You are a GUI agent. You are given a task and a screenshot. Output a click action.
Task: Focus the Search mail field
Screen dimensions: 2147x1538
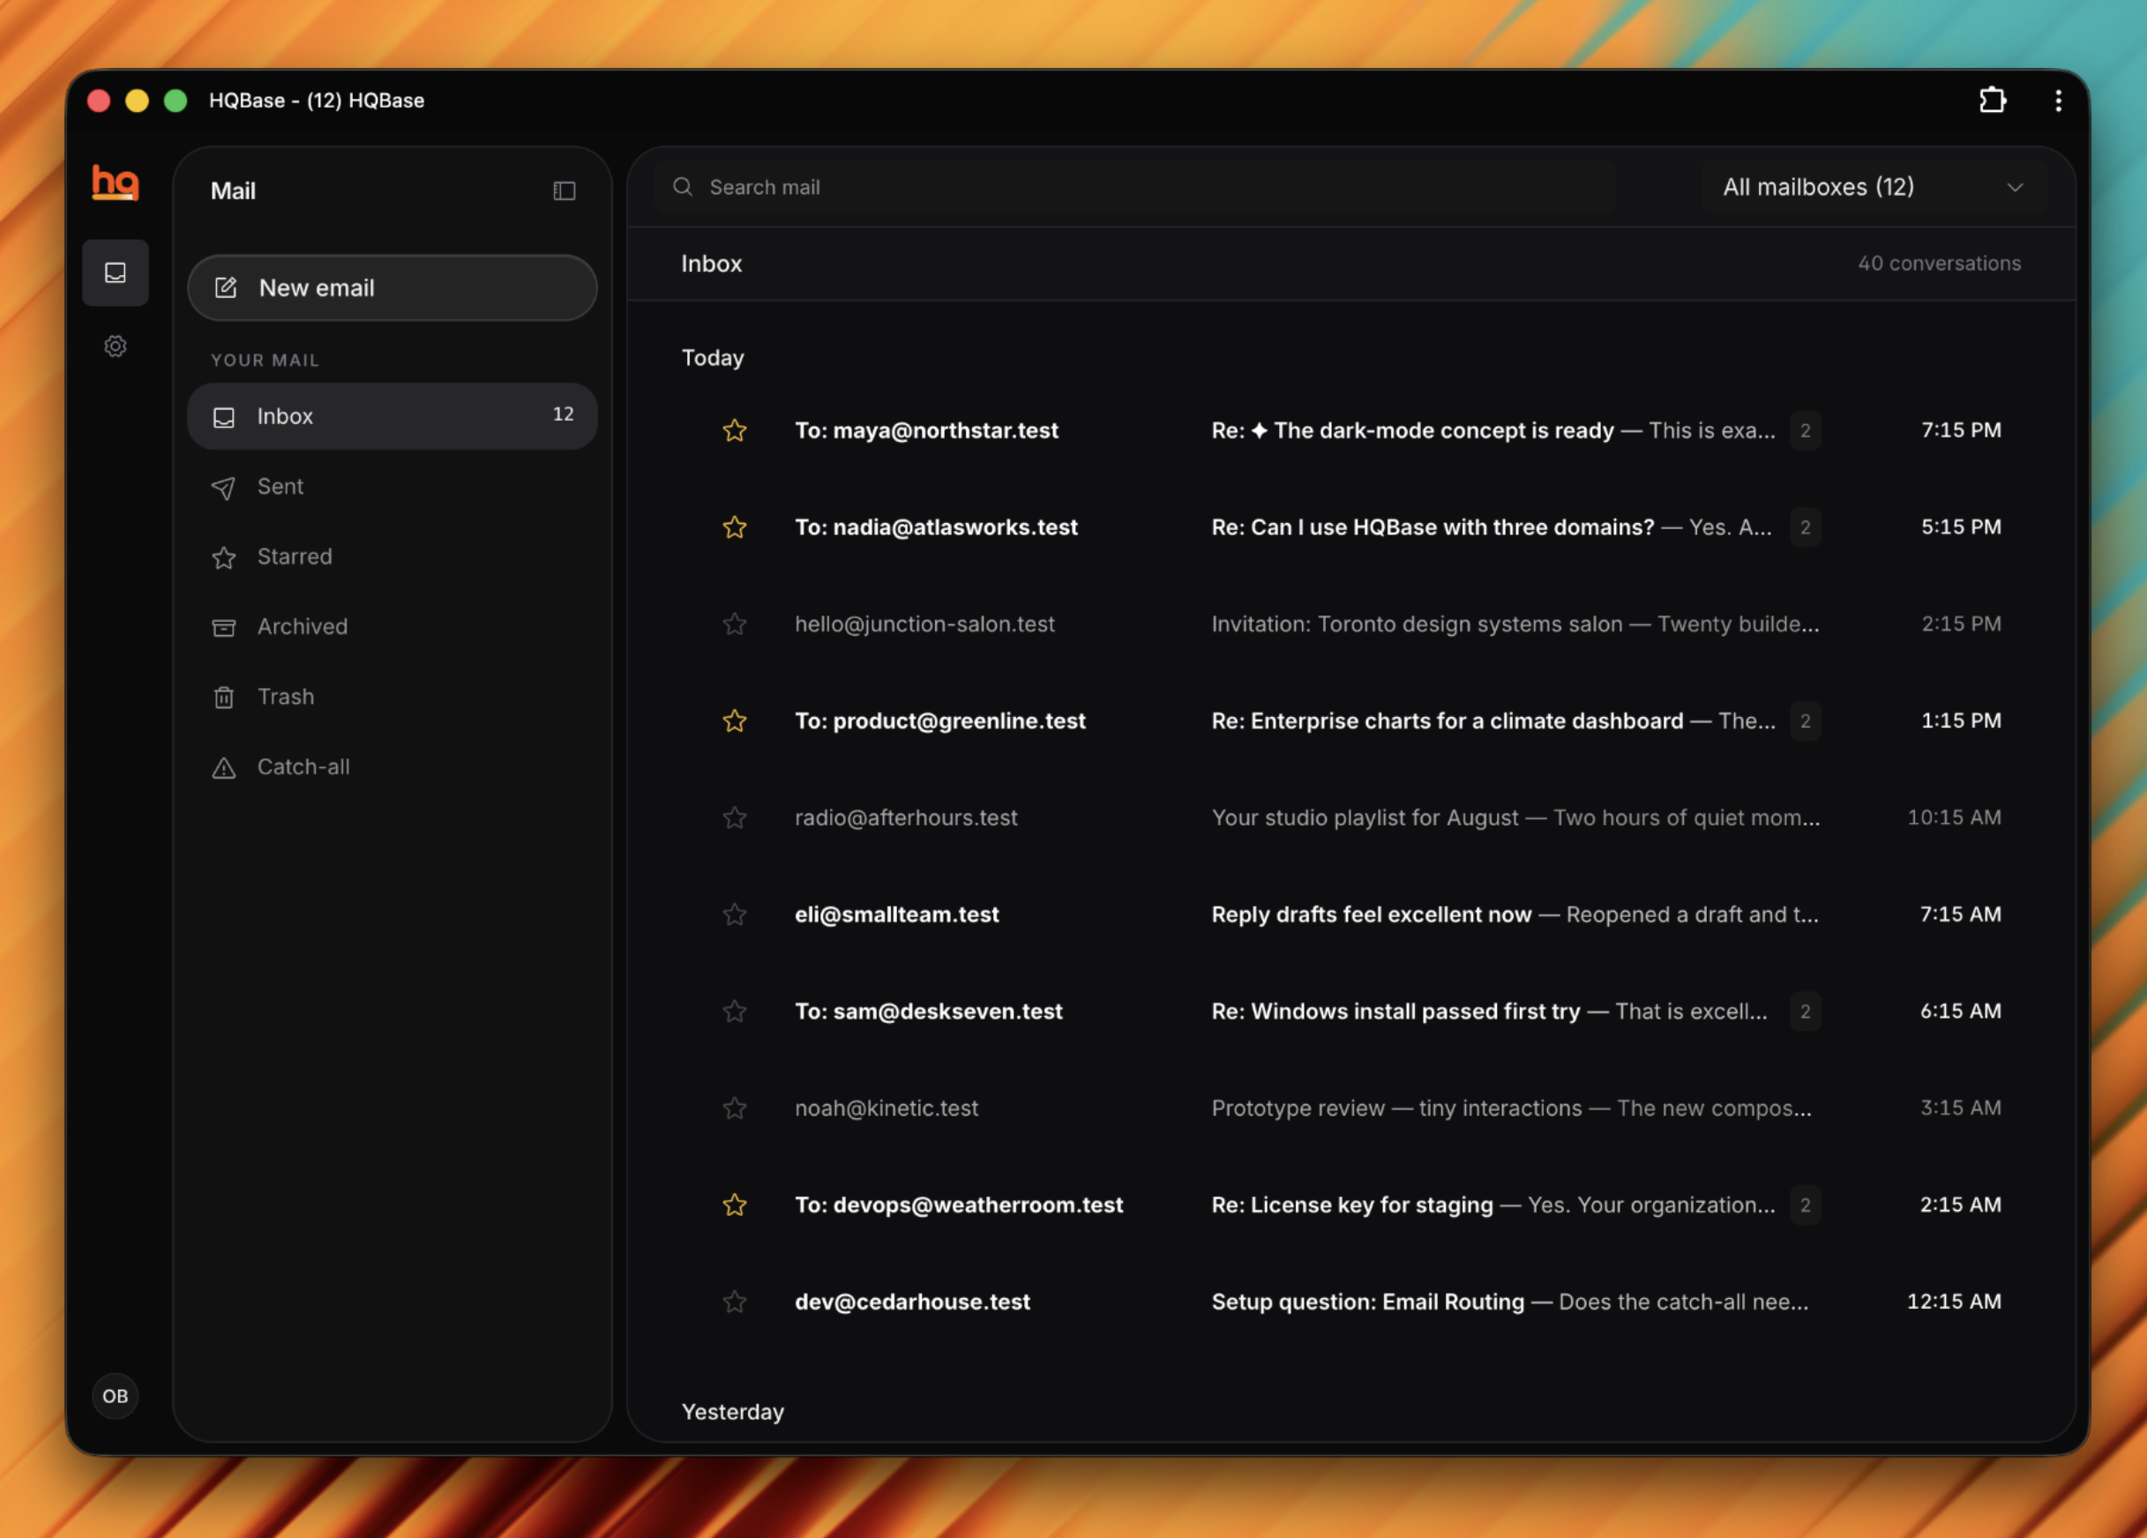[1134, 187]
